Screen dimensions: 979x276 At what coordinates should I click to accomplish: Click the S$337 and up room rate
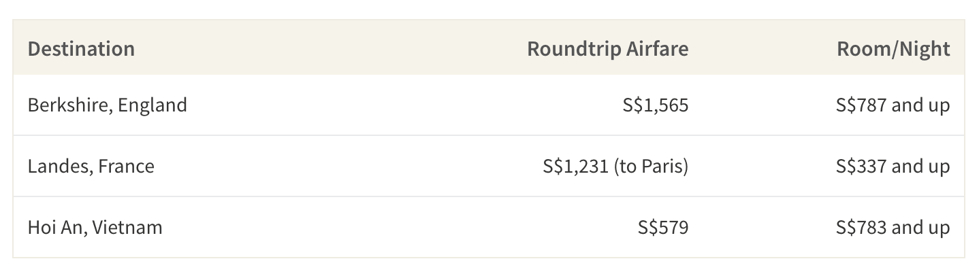893,166
